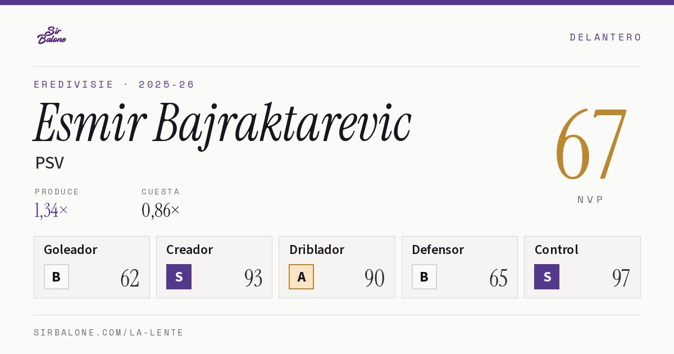Viewport: 674px width, 354px height.
Task: Click the B grade badge under Defensor
Action: pyautogui.click(x=424, y=276)
